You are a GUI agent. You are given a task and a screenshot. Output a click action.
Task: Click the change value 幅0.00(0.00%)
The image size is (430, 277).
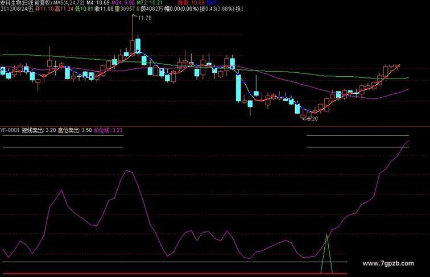pyautogui.click(x=181, y=9)
